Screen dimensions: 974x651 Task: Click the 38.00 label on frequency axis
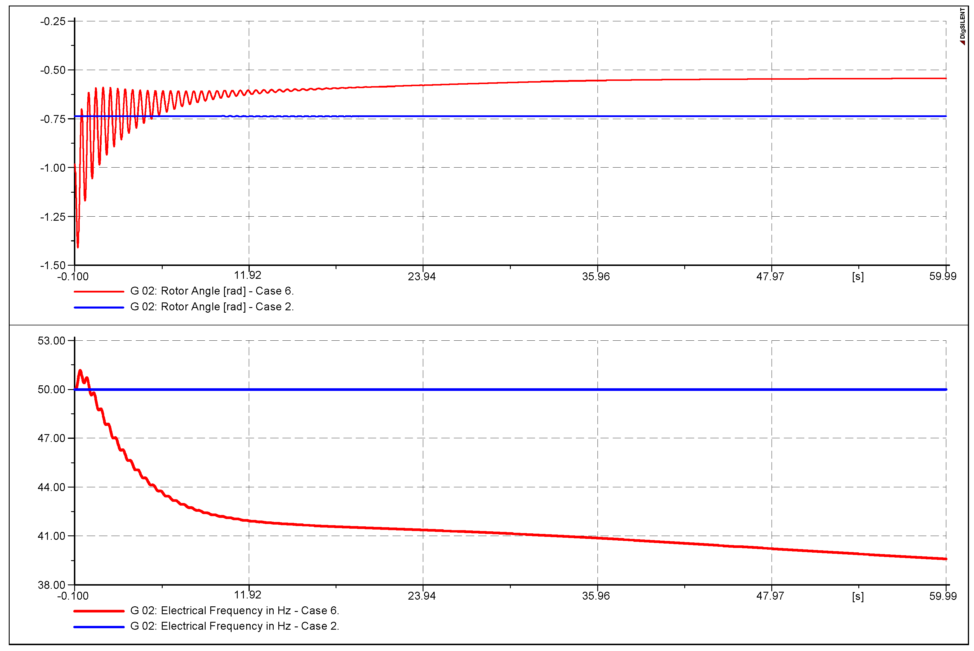[51, 585]
